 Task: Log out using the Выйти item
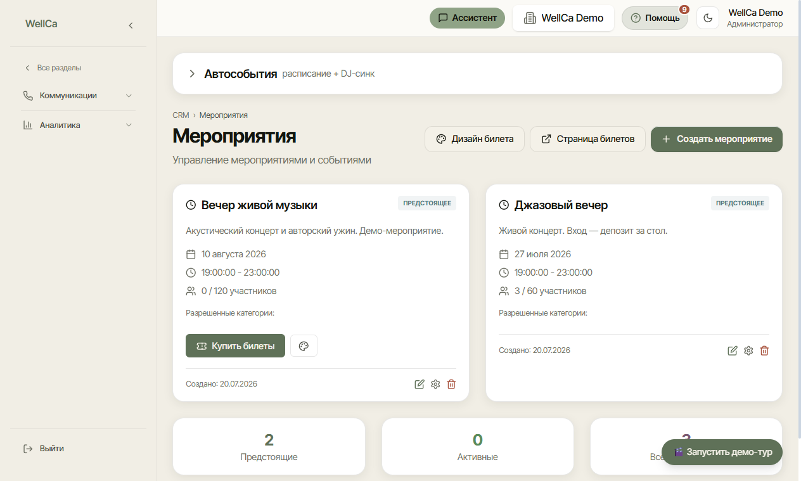coord(44,448)
